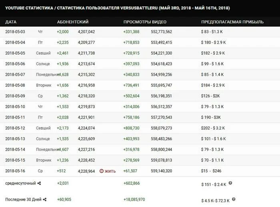The width and height of the screenshot is (280, 207).
Task: Select date cell 2018-05-10
Action: coord(15,107)
